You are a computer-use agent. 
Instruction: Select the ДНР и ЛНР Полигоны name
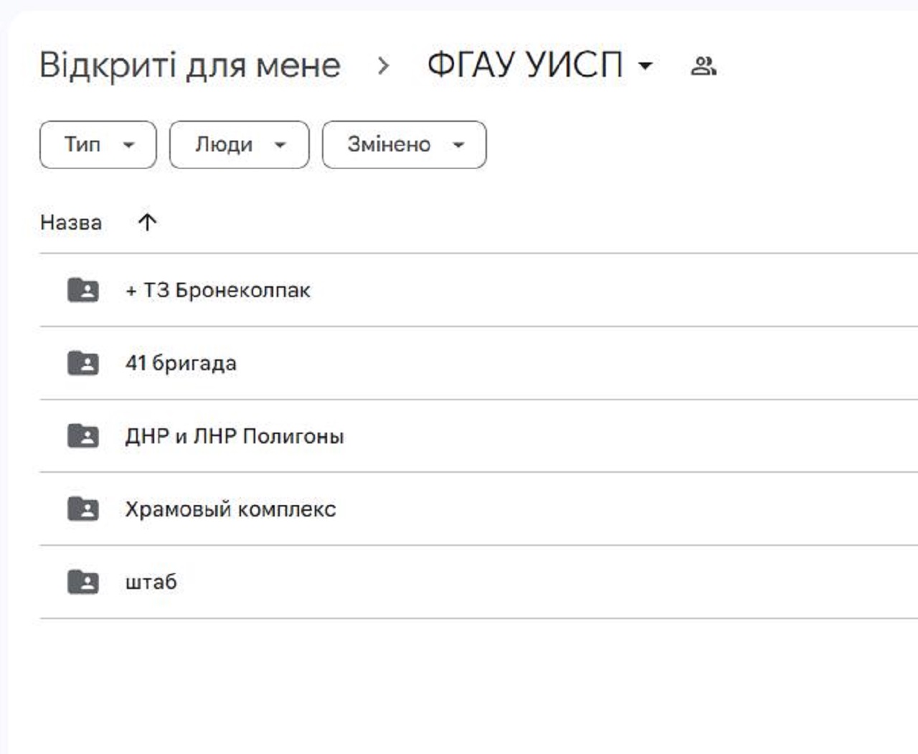(x=235, y=436)
